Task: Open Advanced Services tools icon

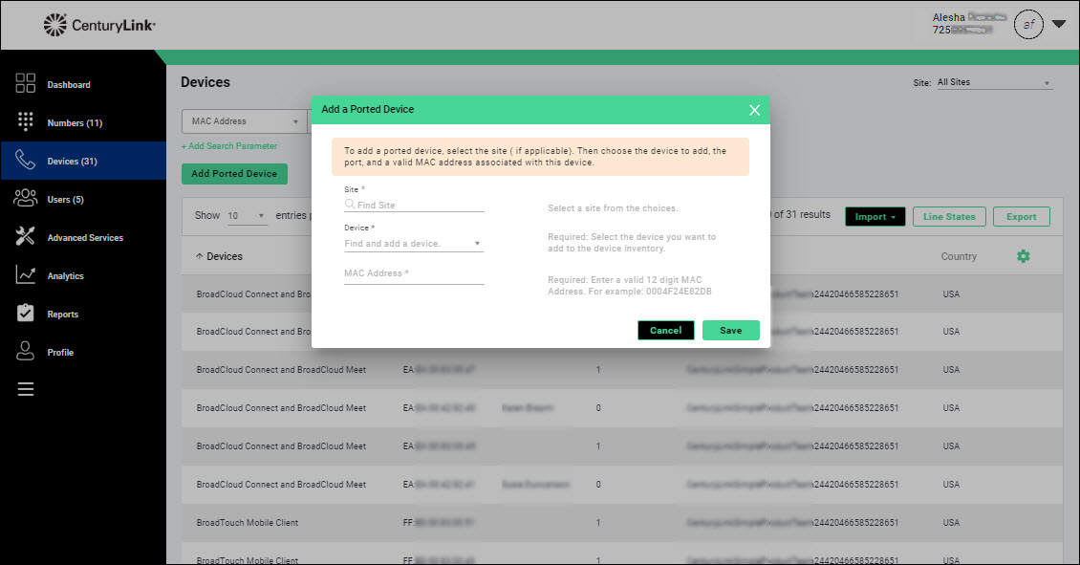Action: pos(26,237)
